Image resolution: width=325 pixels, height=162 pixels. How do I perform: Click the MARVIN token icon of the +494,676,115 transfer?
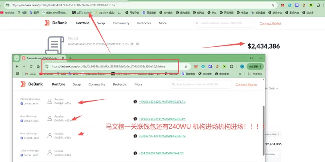(x=135, y=119)
